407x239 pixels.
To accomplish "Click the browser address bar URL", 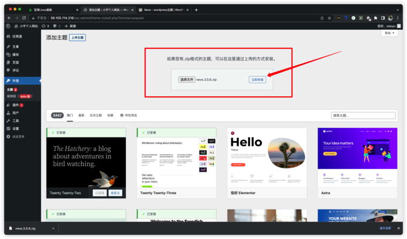I will (x=97, y=18).
